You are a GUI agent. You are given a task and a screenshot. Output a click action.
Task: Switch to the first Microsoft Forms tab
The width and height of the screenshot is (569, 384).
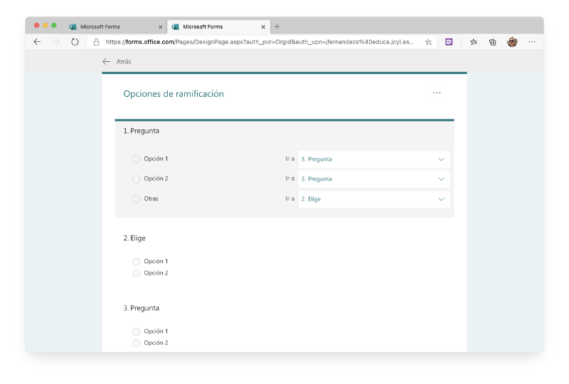tap(115, 27)
